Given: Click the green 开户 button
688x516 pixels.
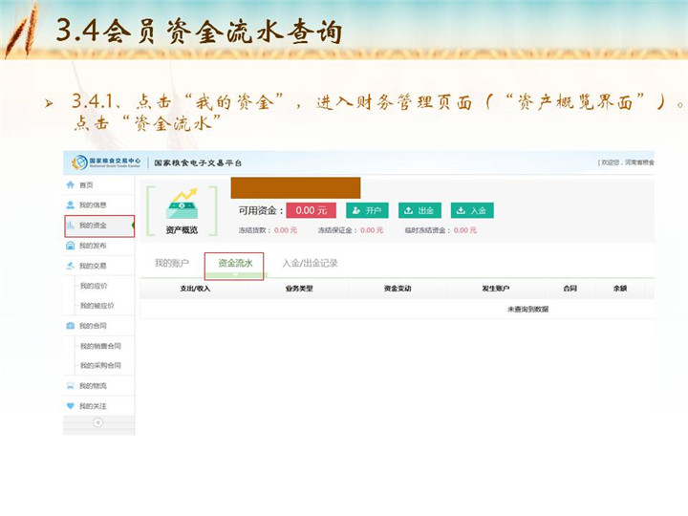Looking at the screenshot, I should tap(367, 210).
